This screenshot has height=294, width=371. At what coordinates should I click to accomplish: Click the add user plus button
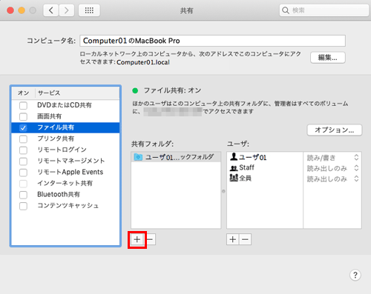(233, 239)
